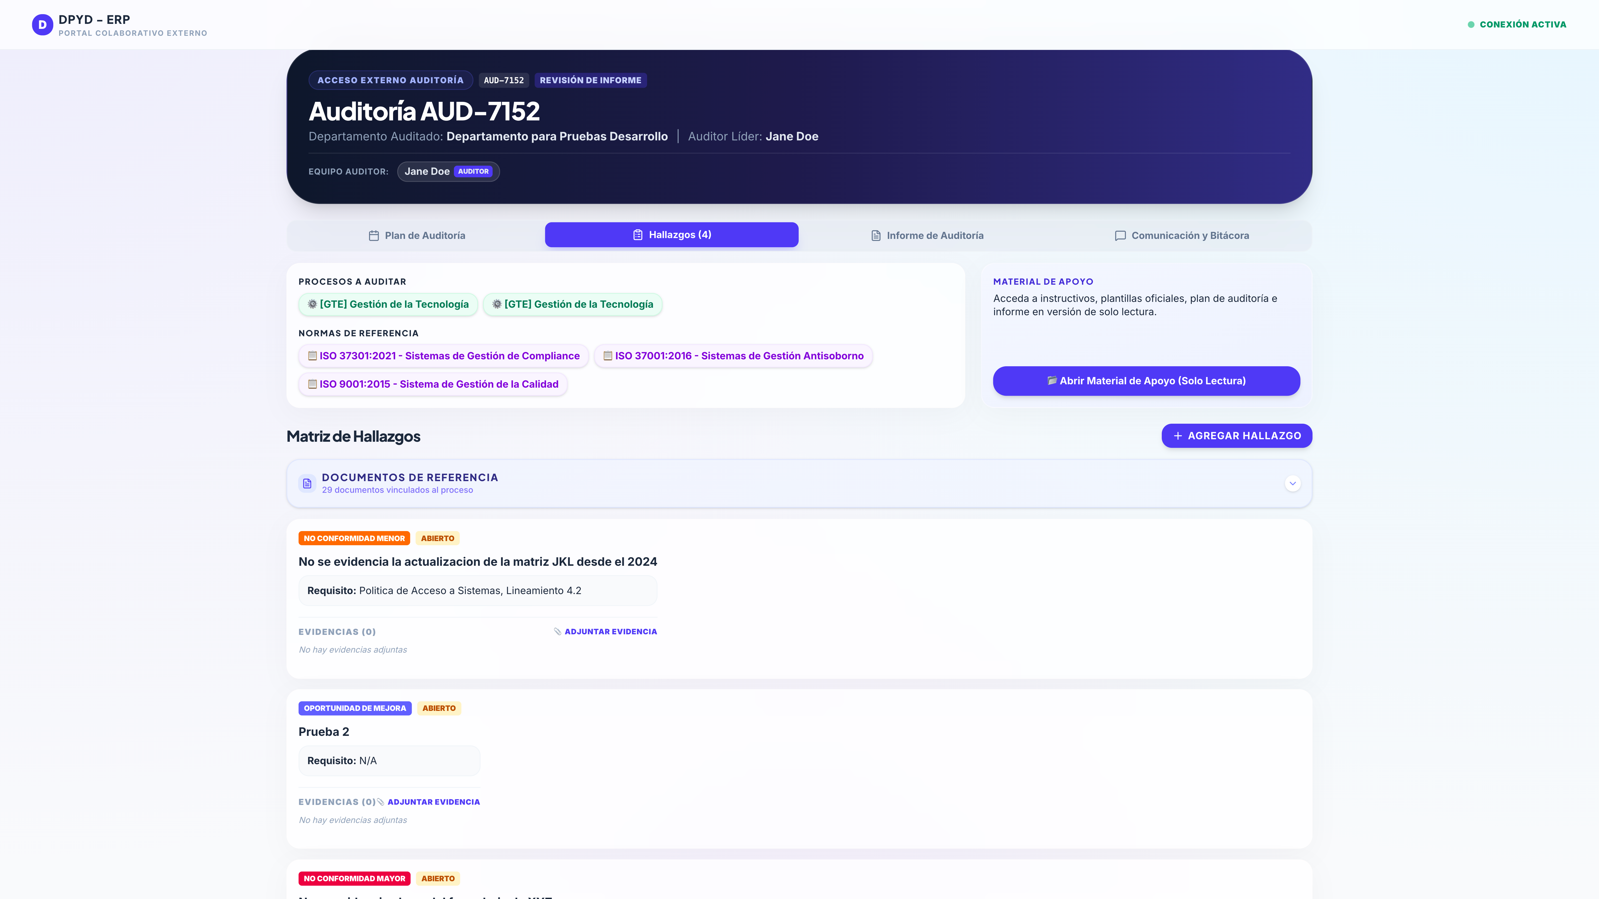The height and width of the screenshot is (899, 1599).
Task: Click Abrir Material de Apoyo (Solo Lectura)
Action: click(x=1147, y=381)
